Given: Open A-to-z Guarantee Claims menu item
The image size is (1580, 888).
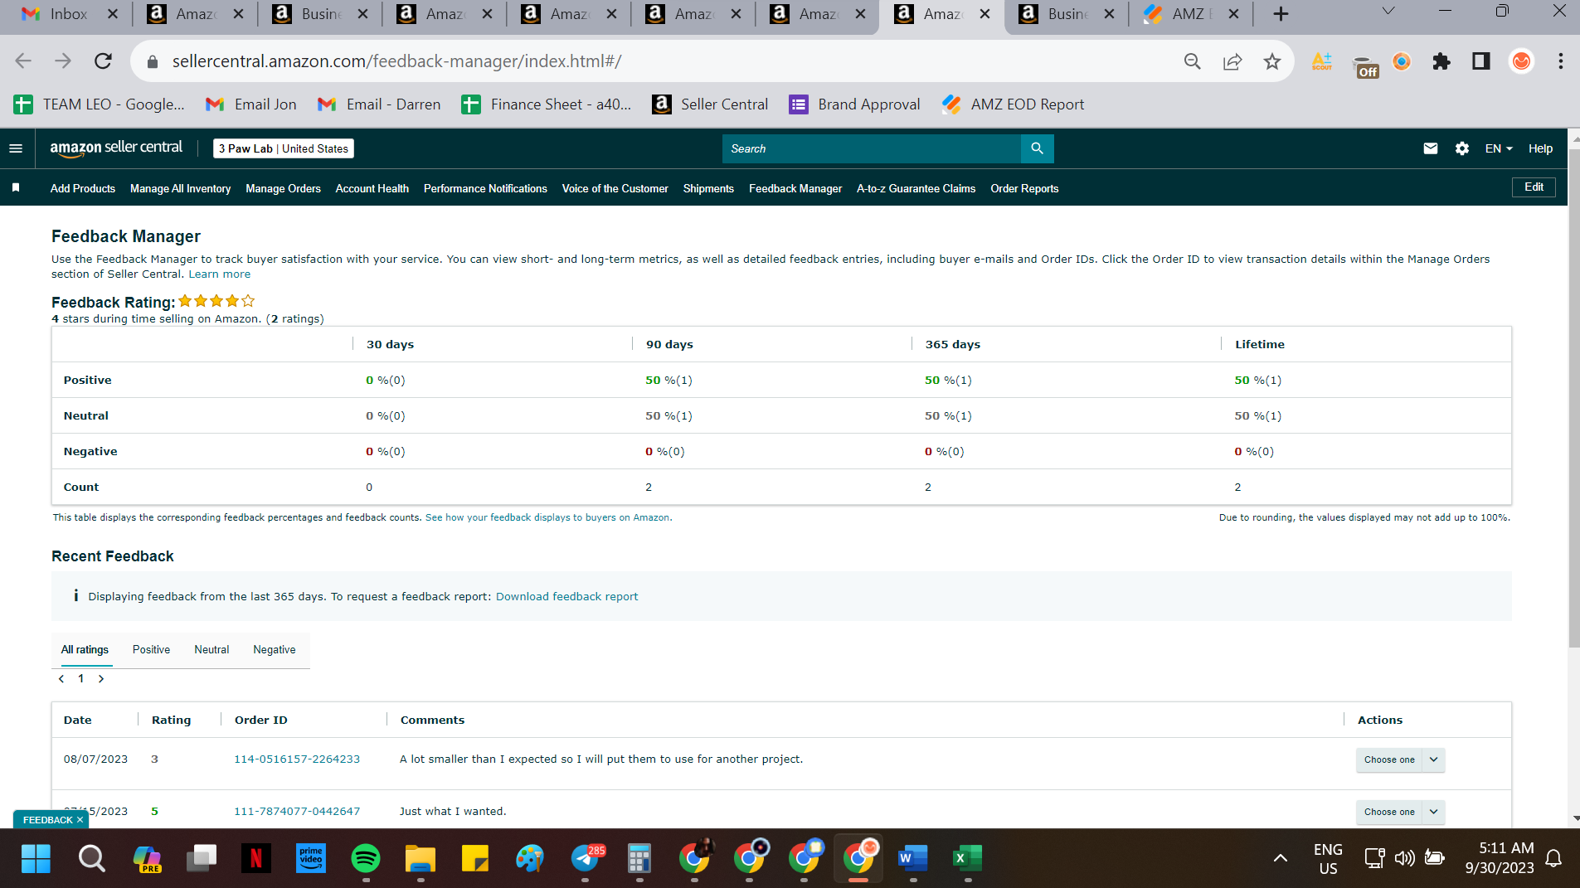Looking at the screenshot, I should click(916, 188).
